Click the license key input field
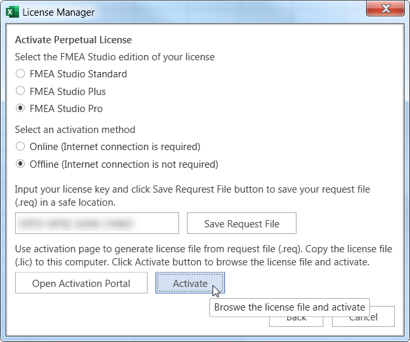The height and width of the screenshot is (342, 410). point(97,223)
